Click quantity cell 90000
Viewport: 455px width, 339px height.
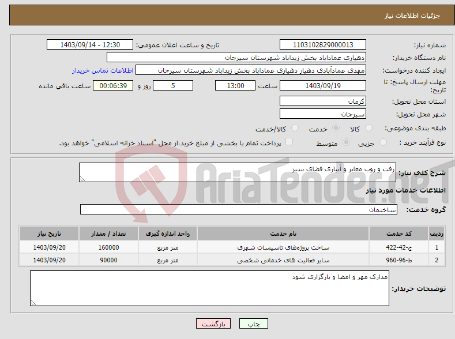click(108, 260)
